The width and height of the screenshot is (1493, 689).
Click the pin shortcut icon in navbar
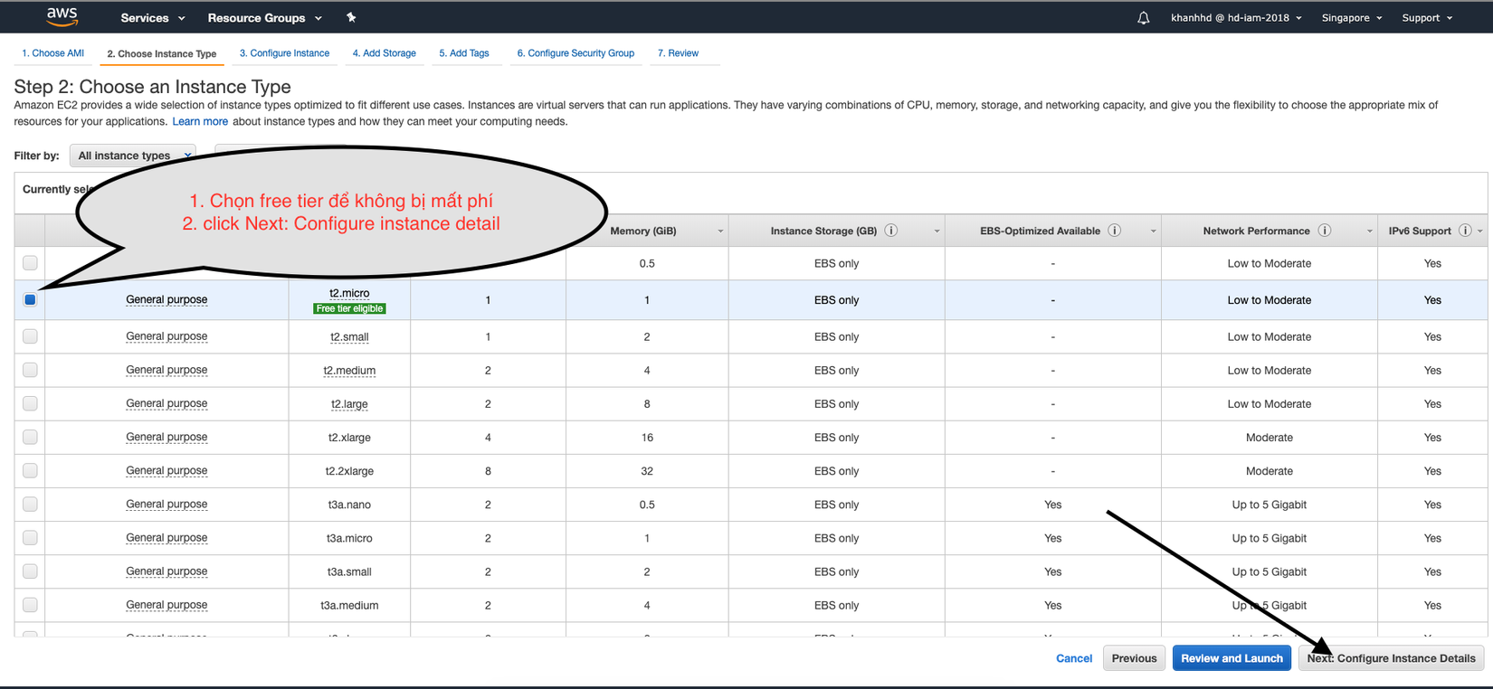(351, 17)
